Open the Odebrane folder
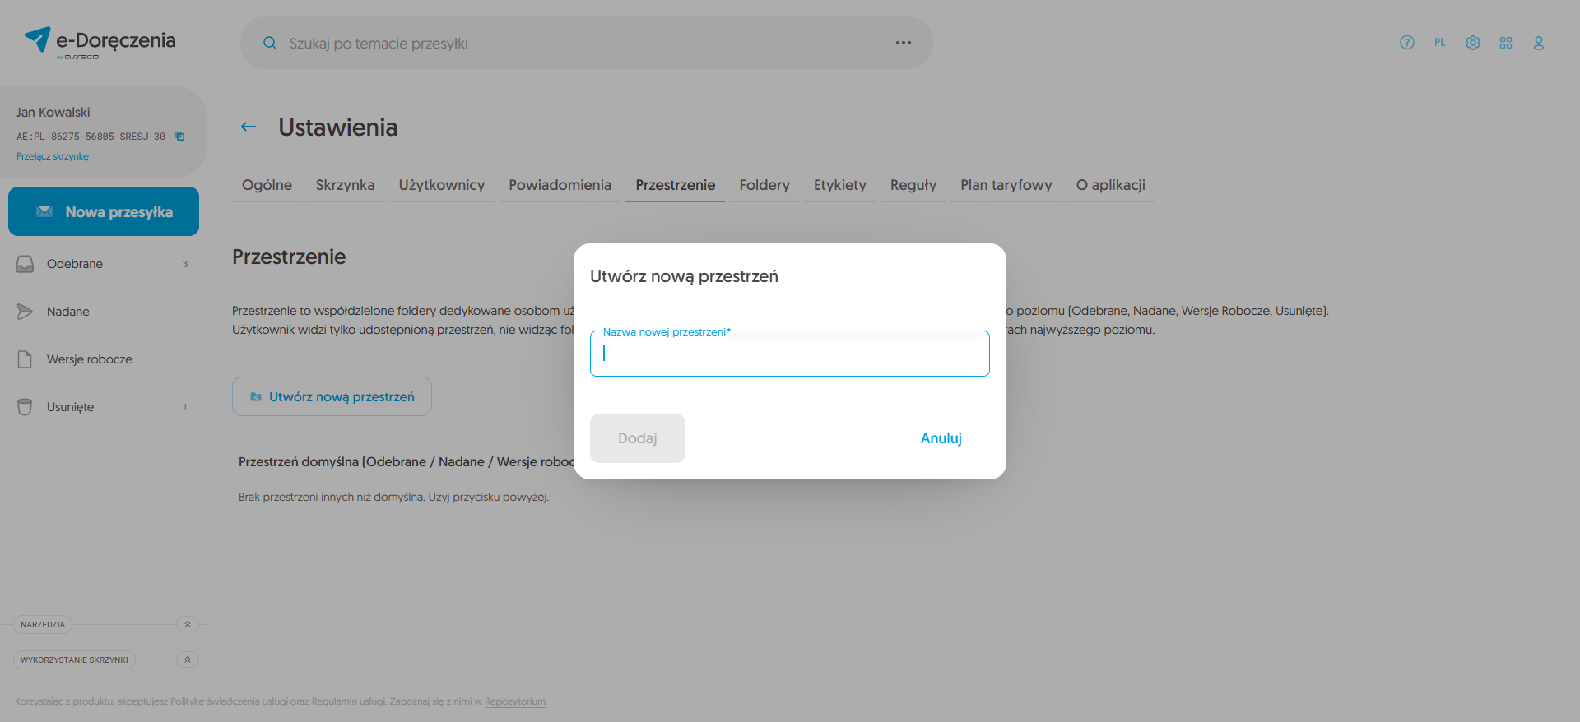 click(x=75, y=264)
